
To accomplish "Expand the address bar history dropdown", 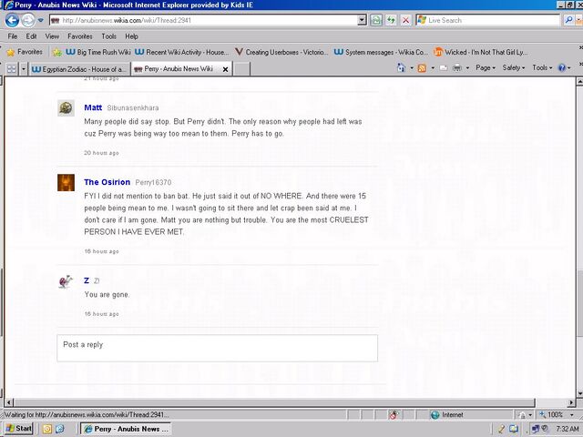I will 362,20.
